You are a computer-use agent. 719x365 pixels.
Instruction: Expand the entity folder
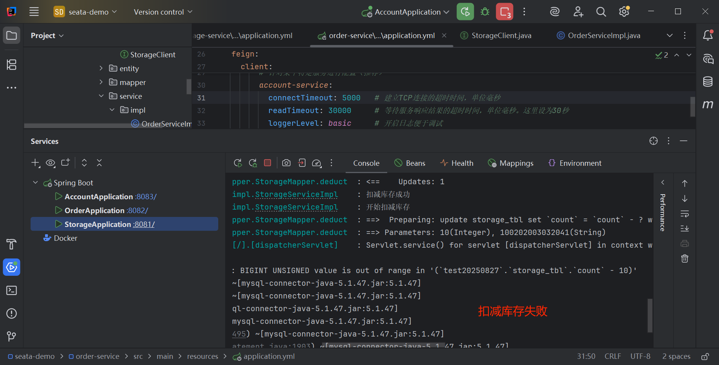point(101,68)
